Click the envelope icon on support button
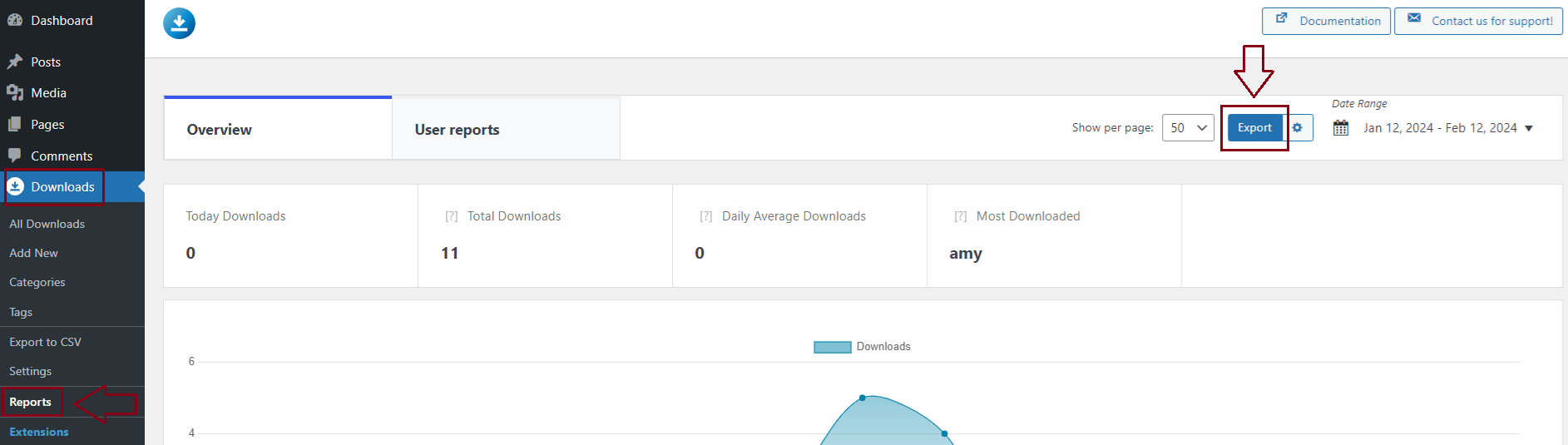This screenshot has height=445, width=1568. click(1414, 17)
